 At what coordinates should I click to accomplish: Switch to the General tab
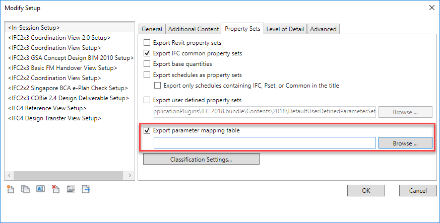pos(152,29)
